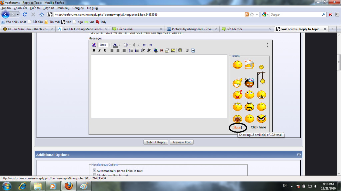Viewport: 341px width, 191px height.
Task: Open the Lược sử menu
Action: tap(48, 8)
